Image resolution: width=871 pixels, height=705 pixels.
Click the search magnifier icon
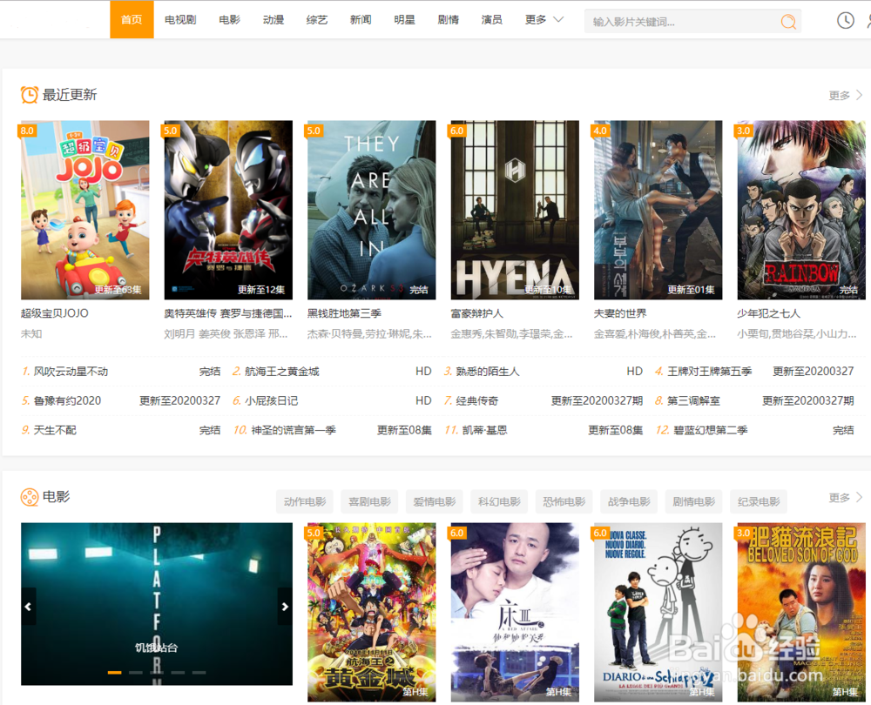pos(787,20)
